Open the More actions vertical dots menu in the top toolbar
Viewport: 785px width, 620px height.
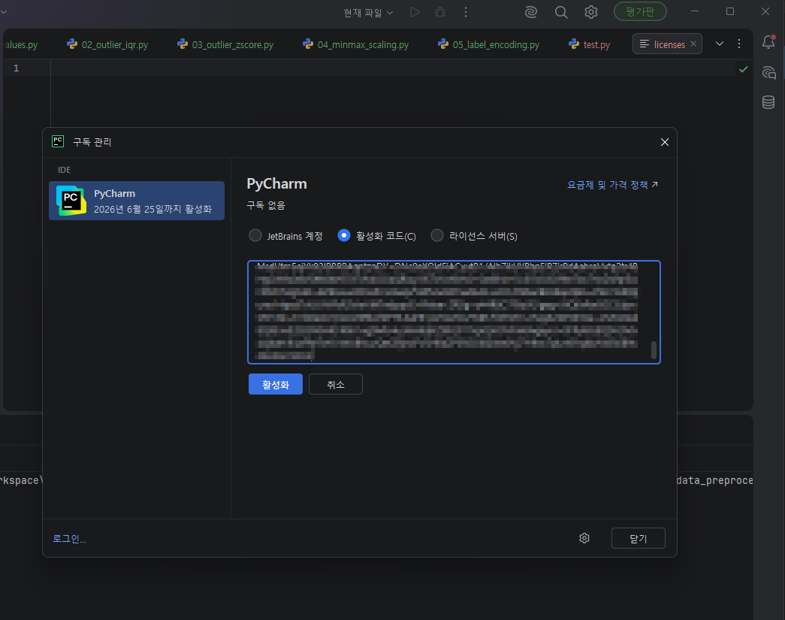tap(466, 12)
